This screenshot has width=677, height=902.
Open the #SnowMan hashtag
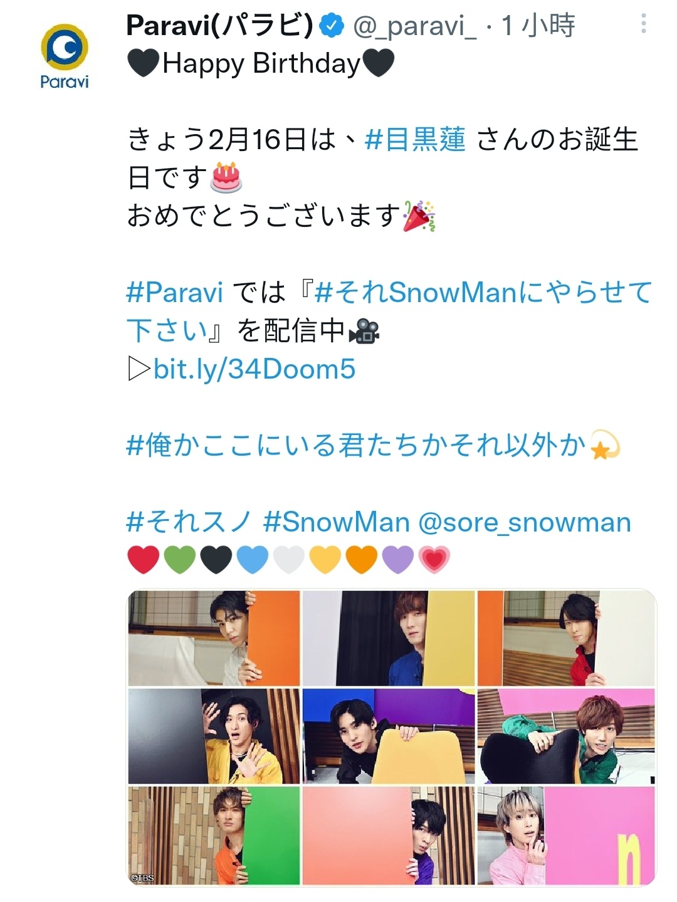337,522
